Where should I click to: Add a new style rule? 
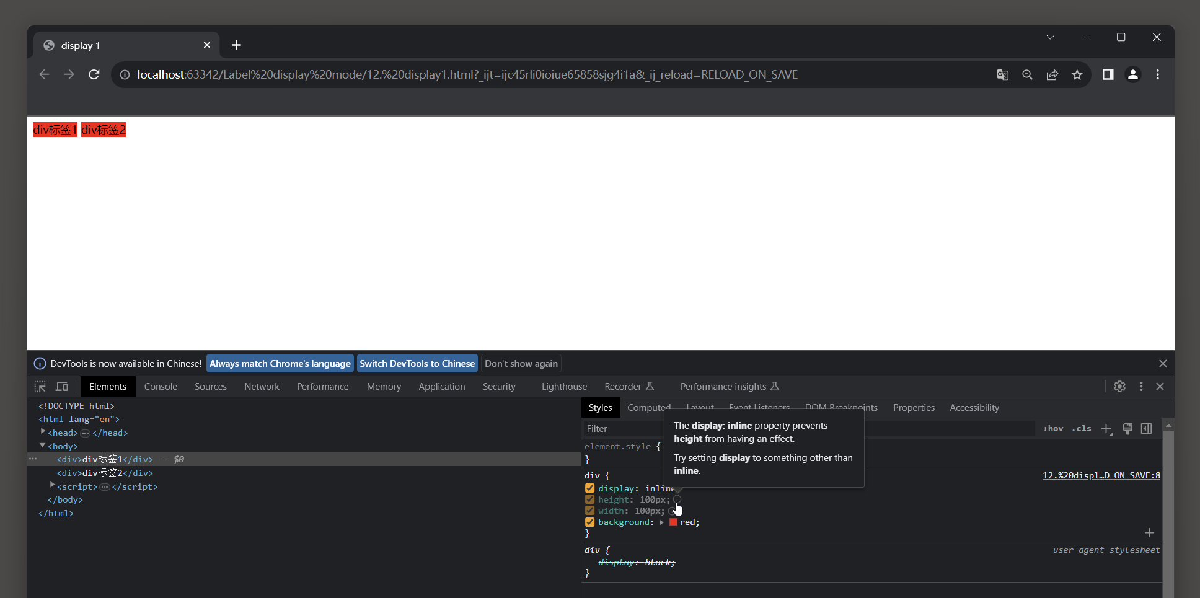(x=1106, y=429)
